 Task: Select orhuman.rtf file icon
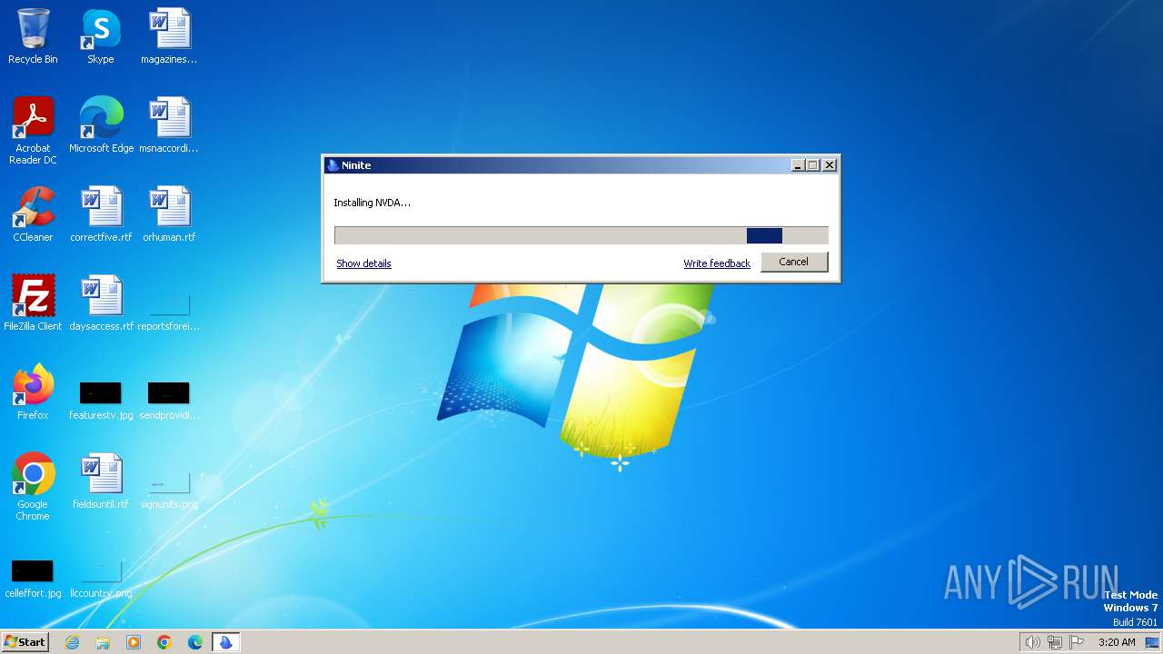pyautogui.click(x=169, y=214)
